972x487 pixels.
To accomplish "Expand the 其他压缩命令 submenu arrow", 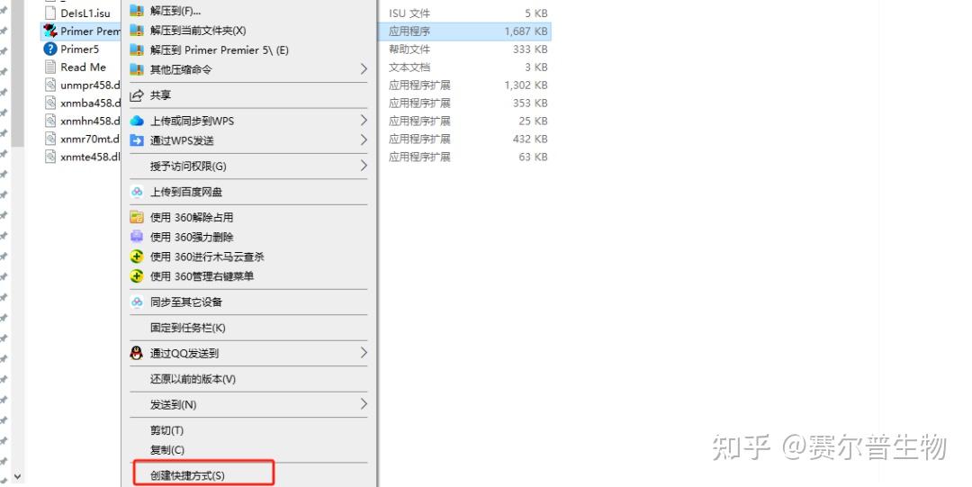I will tap(364, 69).
